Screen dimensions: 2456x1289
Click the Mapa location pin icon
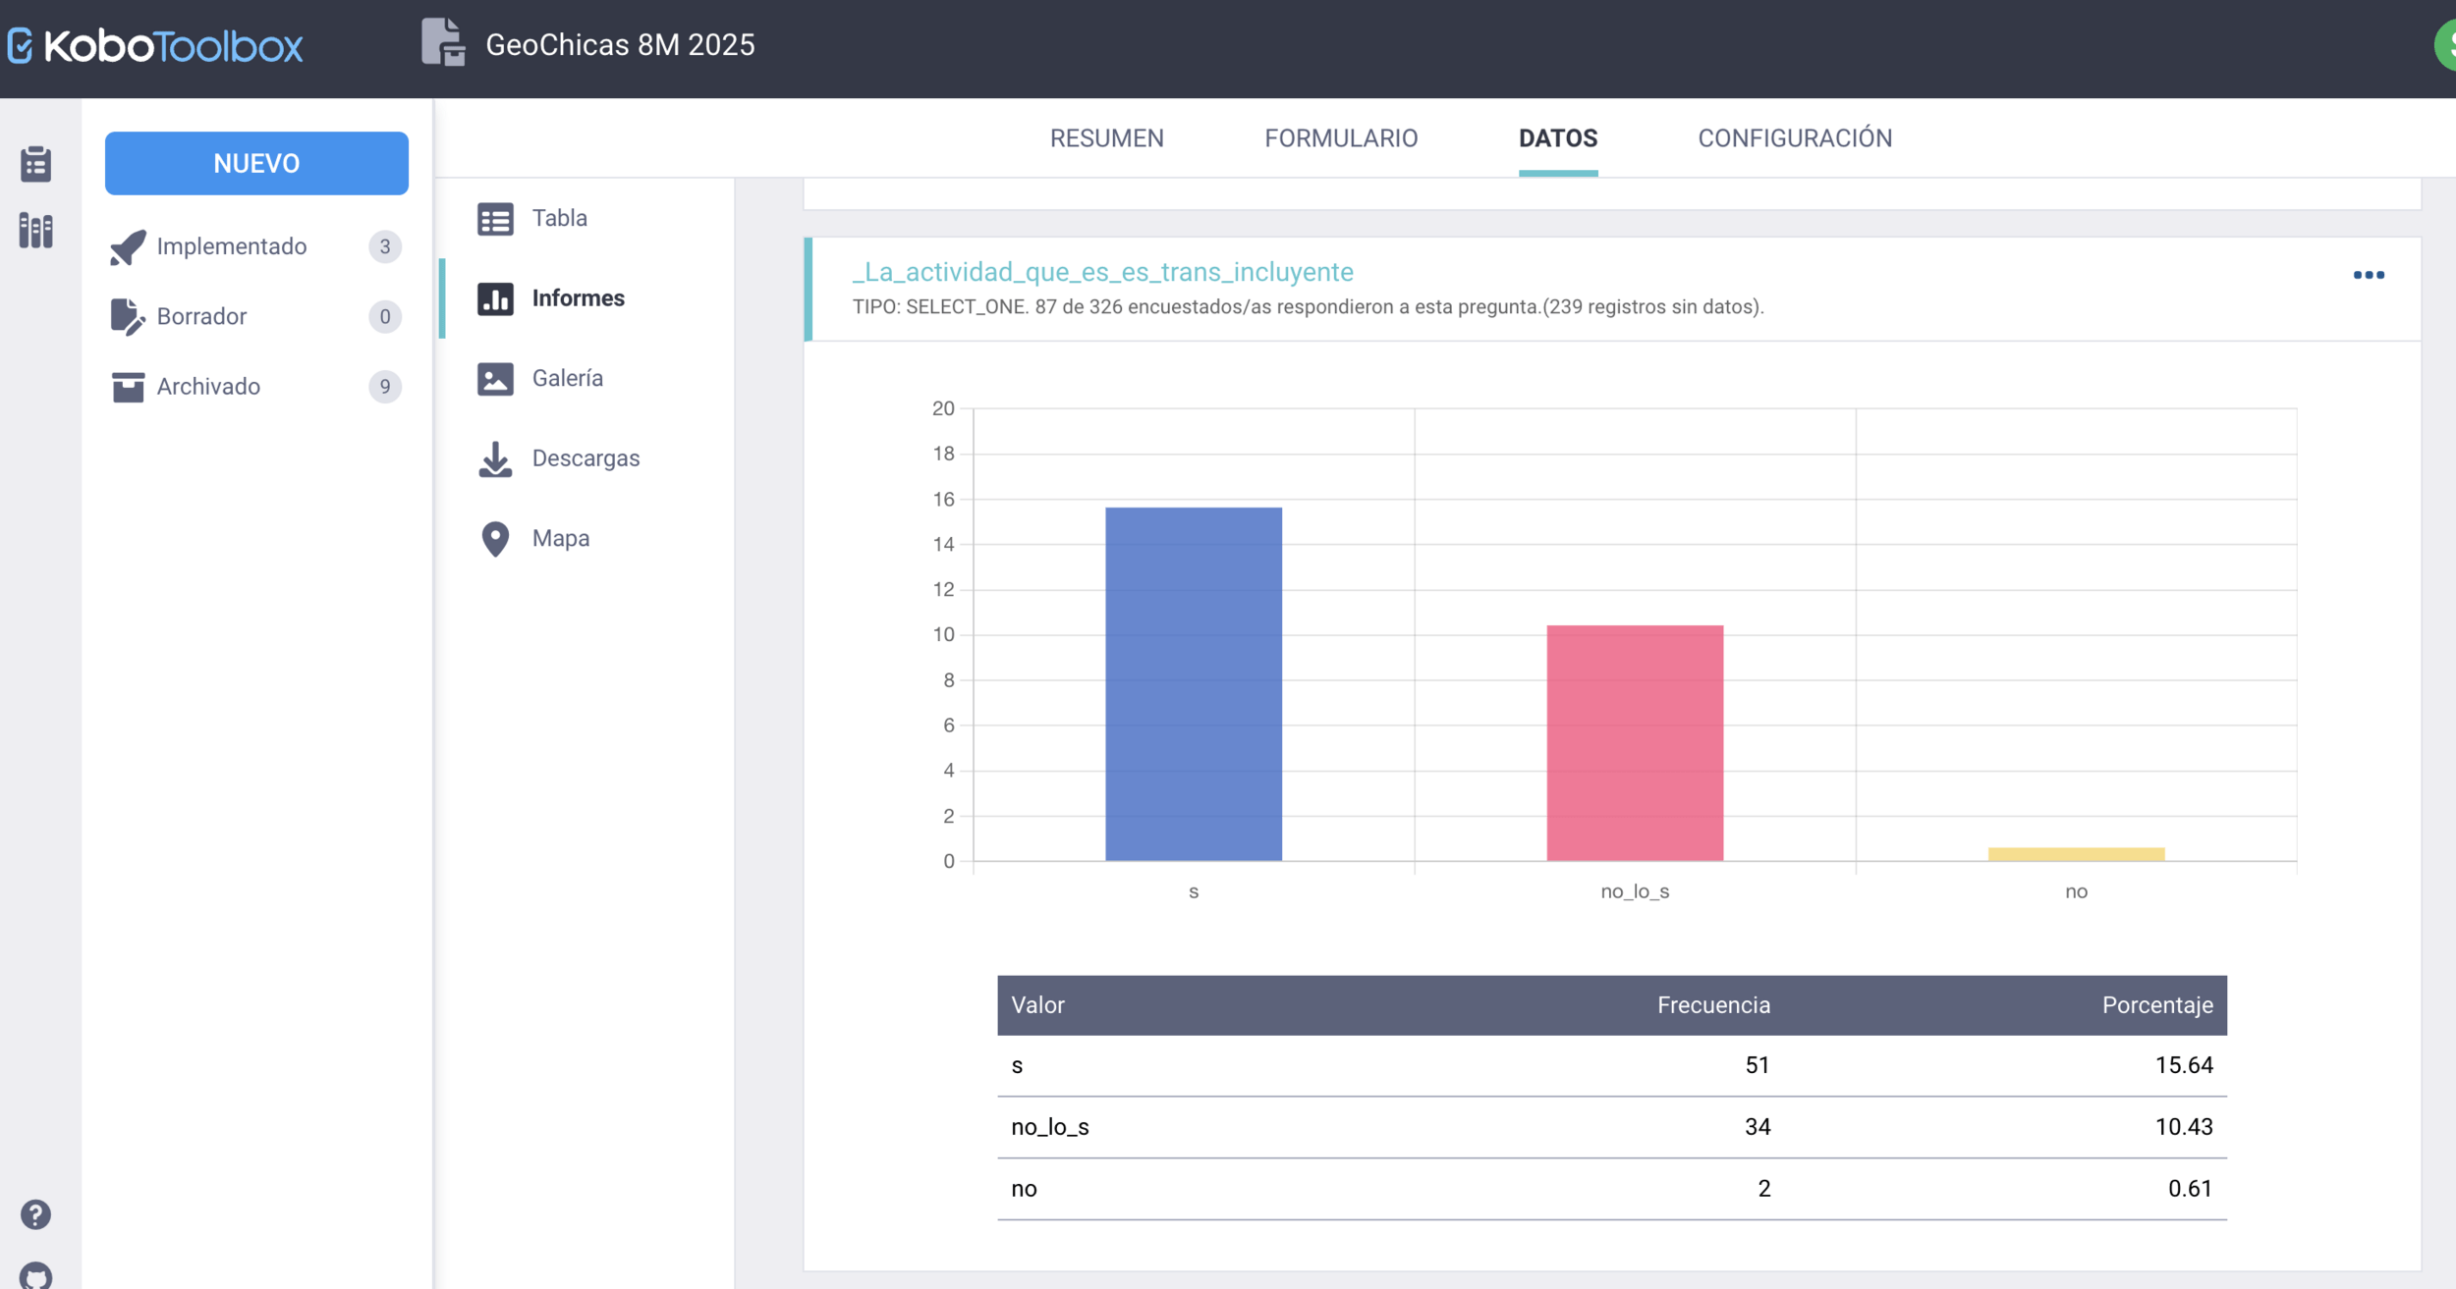495,538
